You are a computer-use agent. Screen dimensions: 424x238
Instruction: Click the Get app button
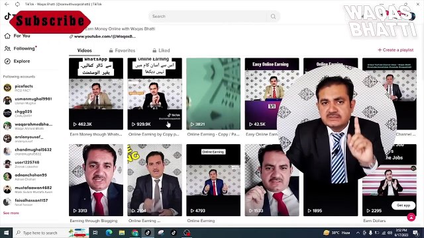click(403, 206)
